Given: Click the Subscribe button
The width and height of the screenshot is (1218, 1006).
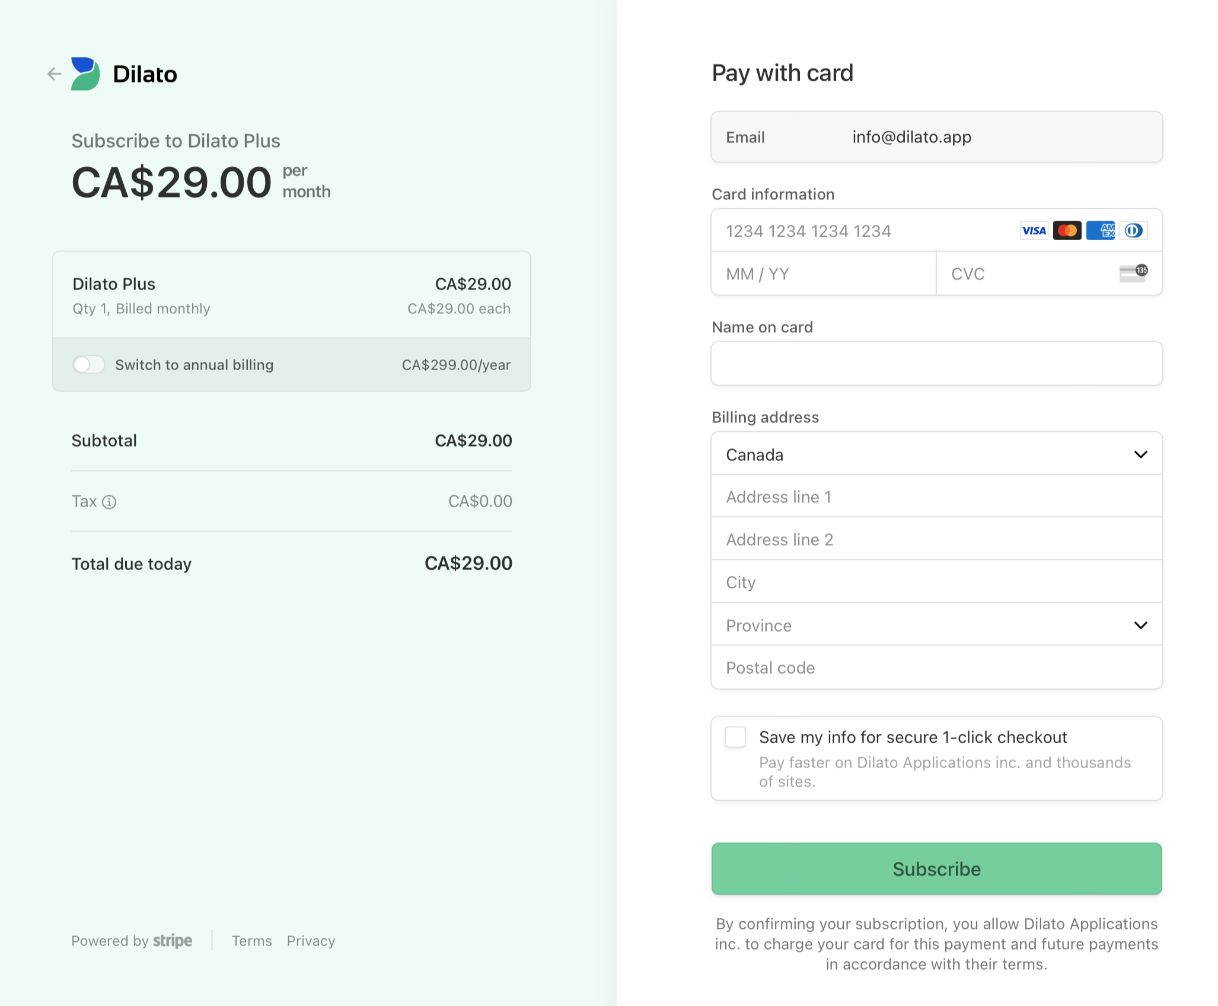Looking at the screenshot, I should (936, 868).
